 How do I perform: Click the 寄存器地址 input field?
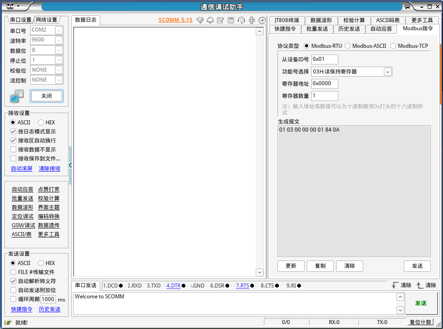click(325, 83)
